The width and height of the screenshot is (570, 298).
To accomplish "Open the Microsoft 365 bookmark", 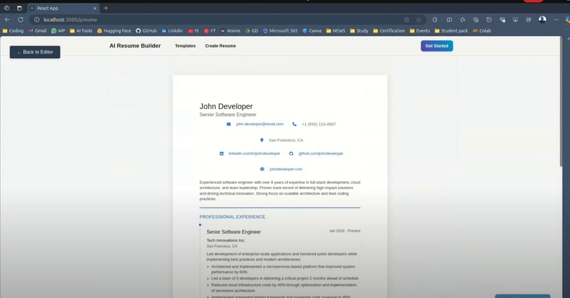I will pyautogui.click(x=280, y=31).
